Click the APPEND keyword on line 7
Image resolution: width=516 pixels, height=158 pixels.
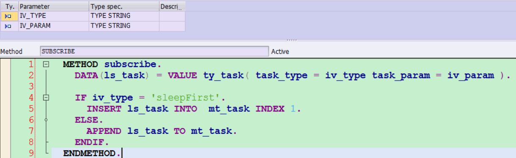click(104, 131)
